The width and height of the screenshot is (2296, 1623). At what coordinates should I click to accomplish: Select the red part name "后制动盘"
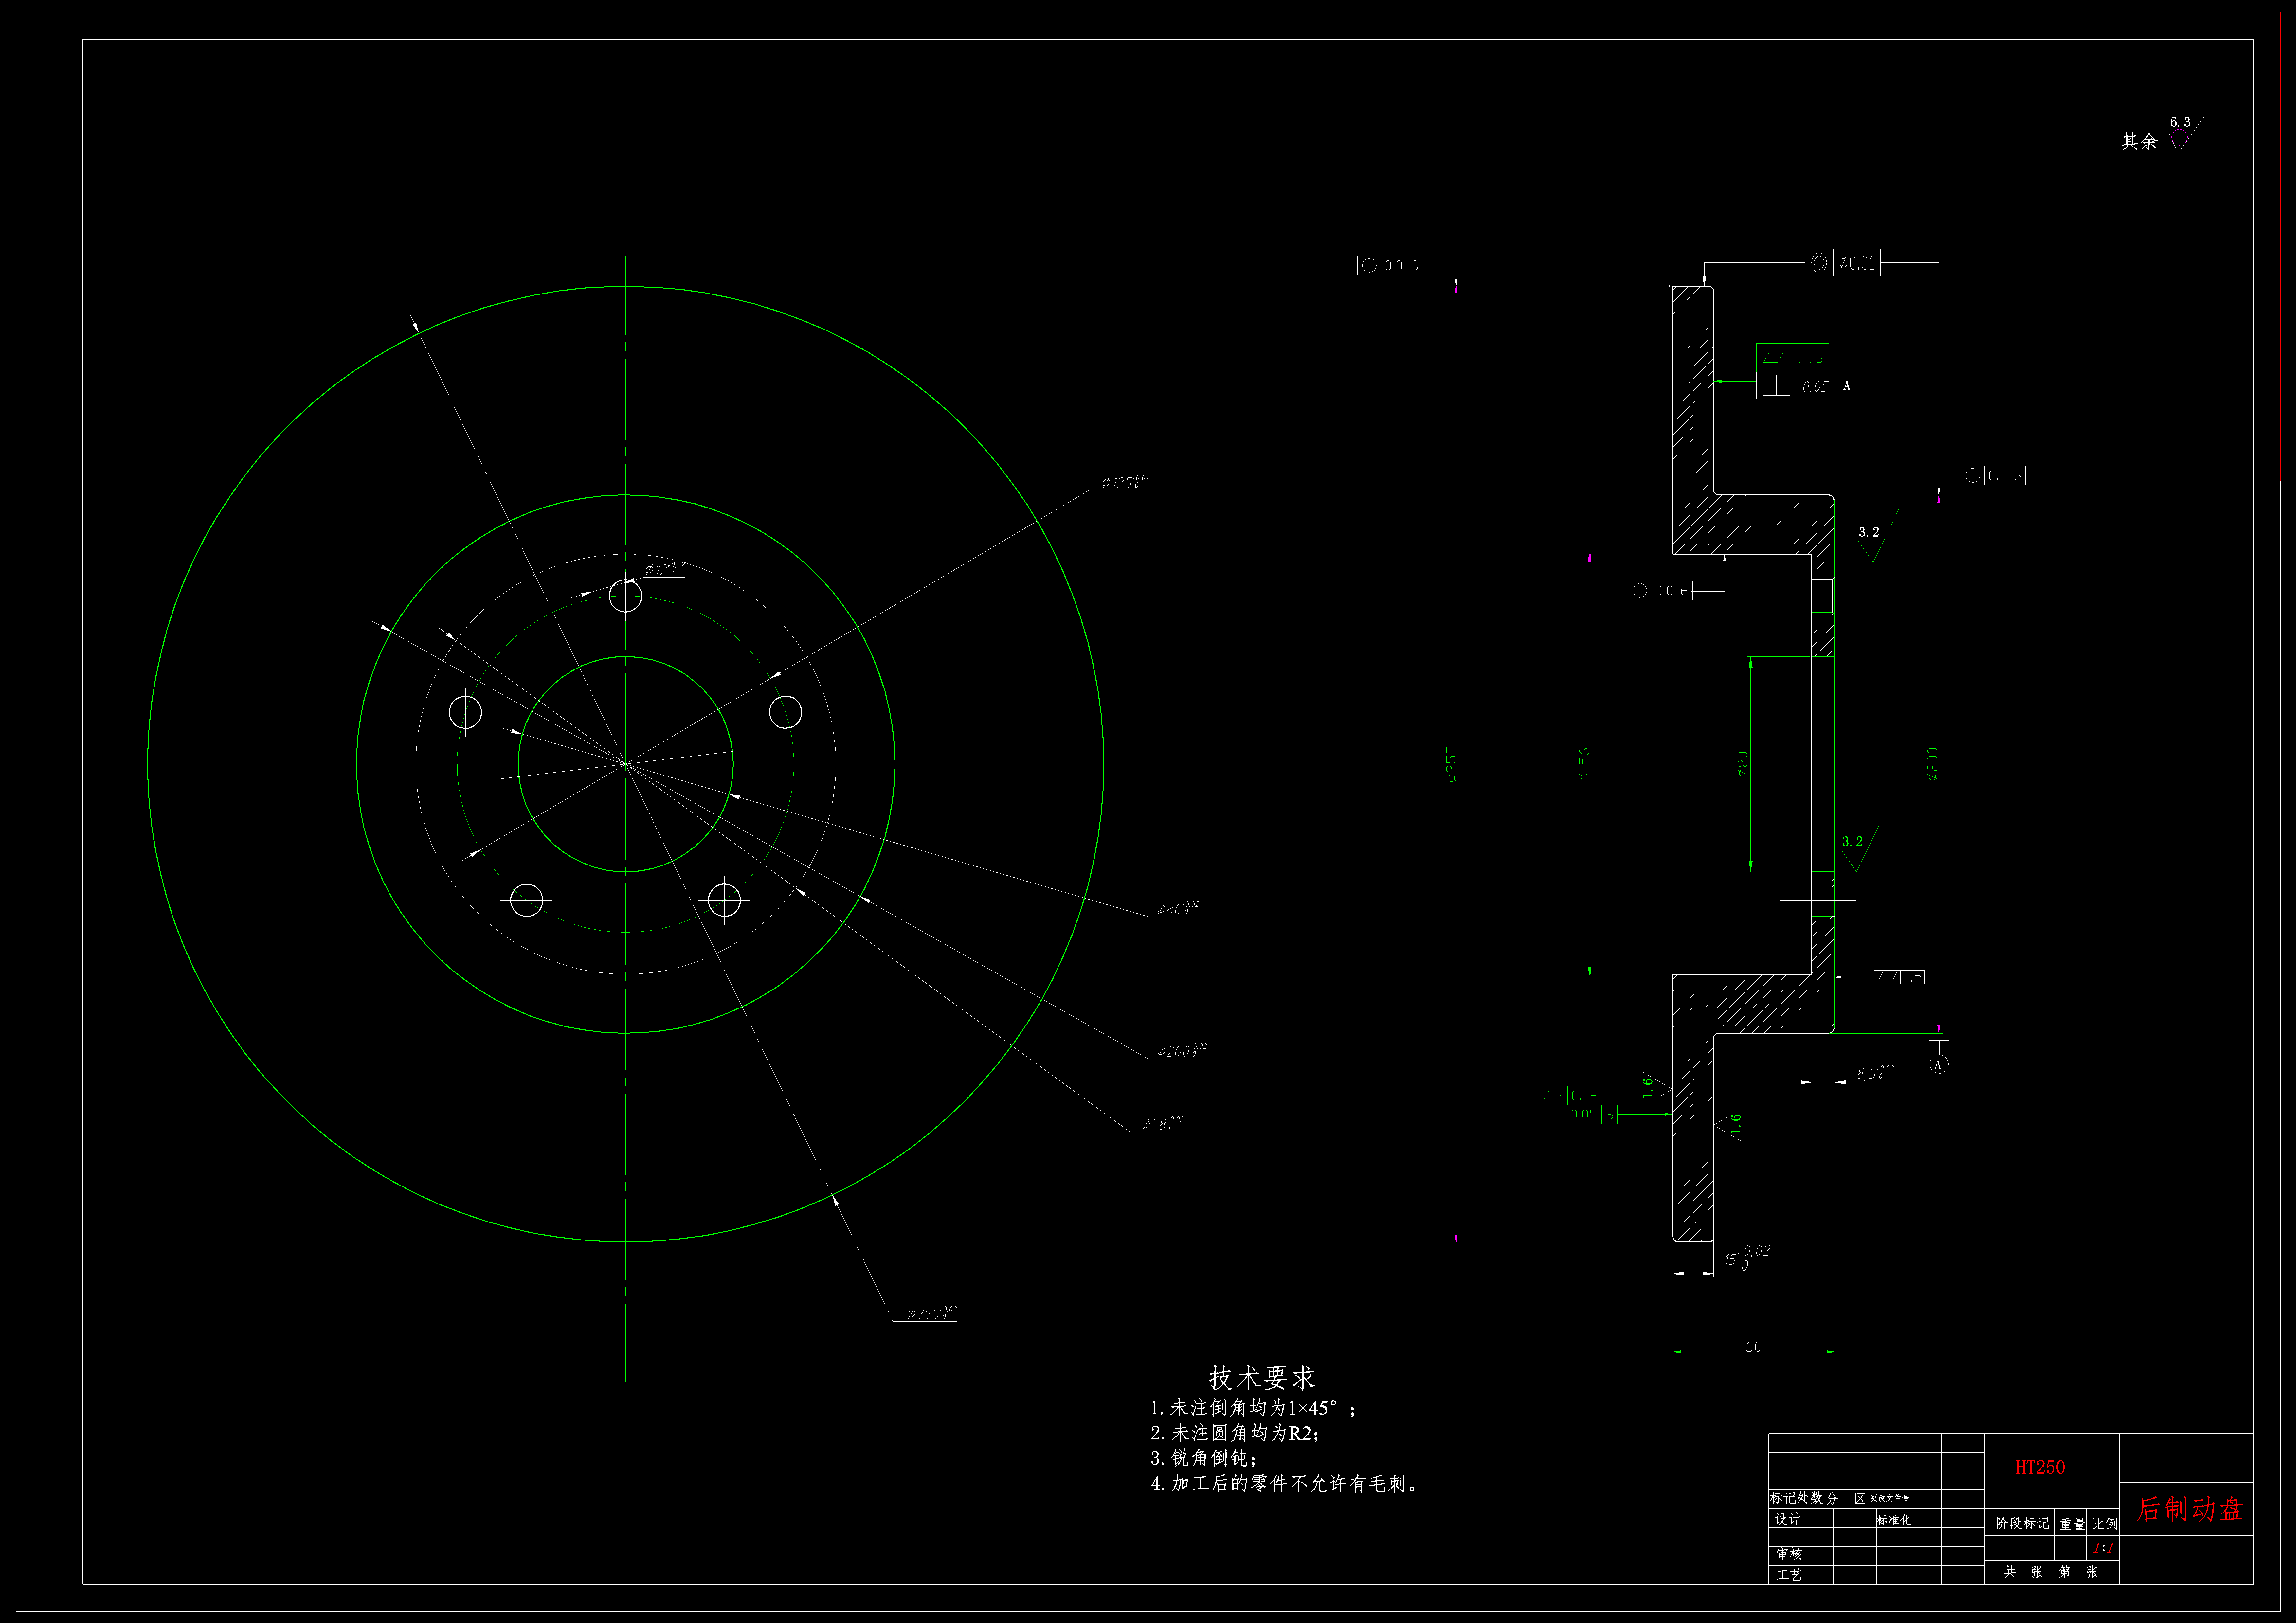(2190, 1509)
